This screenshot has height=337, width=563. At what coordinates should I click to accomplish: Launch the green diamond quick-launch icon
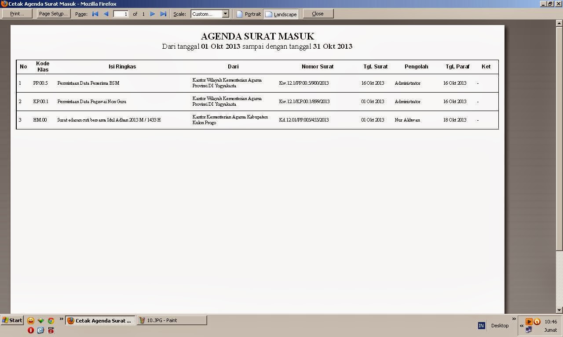tap(41, 321)
